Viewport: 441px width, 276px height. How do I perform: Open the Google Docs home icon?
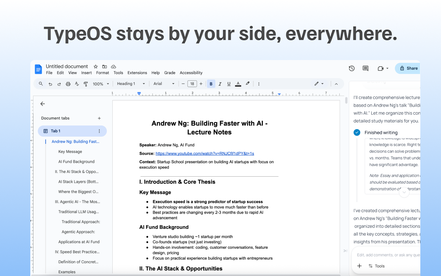click(38, 69)
